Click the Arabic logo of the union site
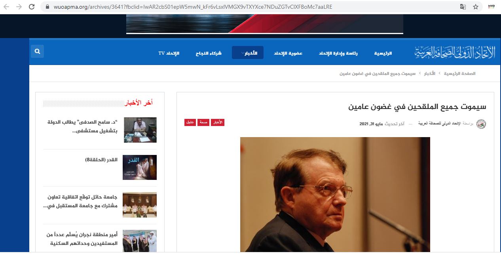The height and width of the screenshot is (254, 501). tap(455, 53)
